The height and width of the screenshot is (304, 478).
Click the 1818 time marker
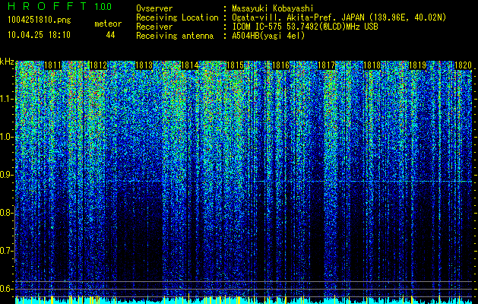(x=372, y=65)
